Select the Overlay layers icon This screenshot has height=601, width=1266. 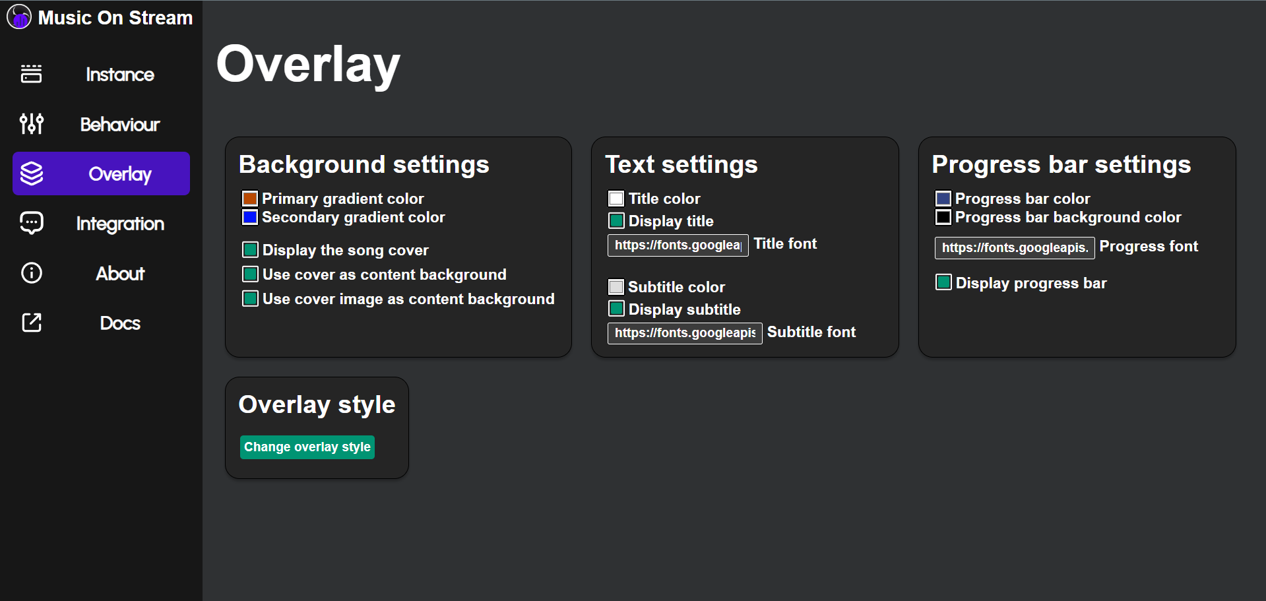pos(31,174)
